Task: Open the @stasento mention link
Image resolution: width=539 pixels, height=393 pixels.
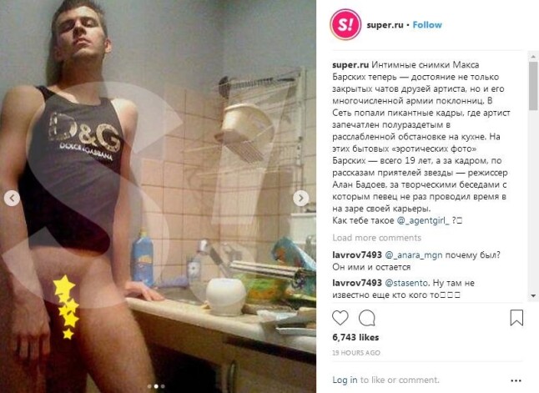Action: pyautogui.click(x=406, y=283)
